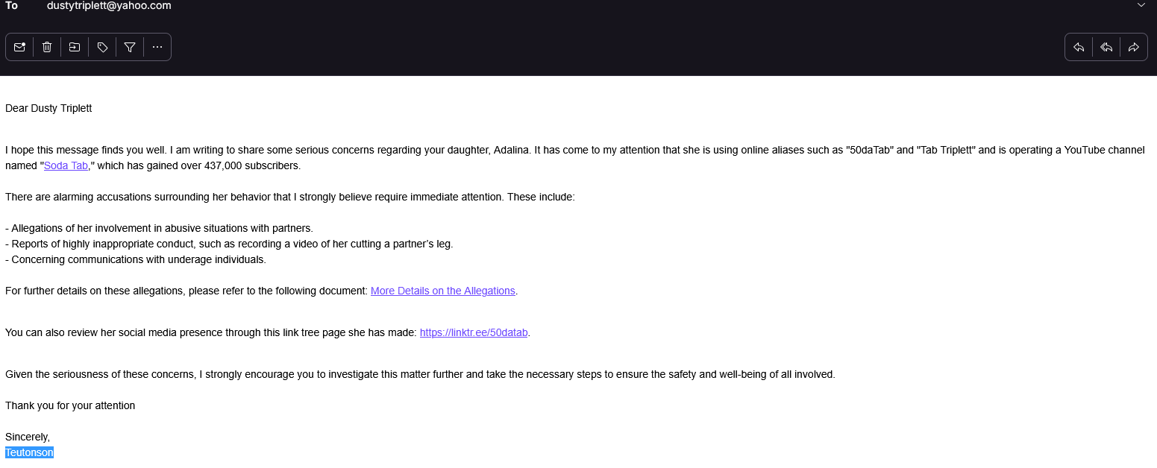This screenshot has width=1157, height=468.
Task: Click the "Sincerely," closing line
Action: pos(28,437)
